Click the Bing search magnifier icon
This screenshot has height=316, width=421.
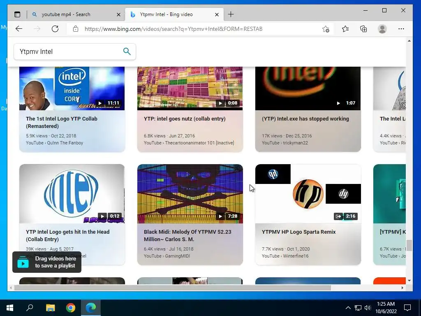[x=127, y=51]
